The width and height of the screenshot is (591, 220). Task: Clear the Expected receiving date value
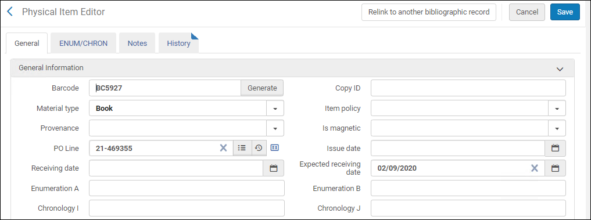point(535,168)
